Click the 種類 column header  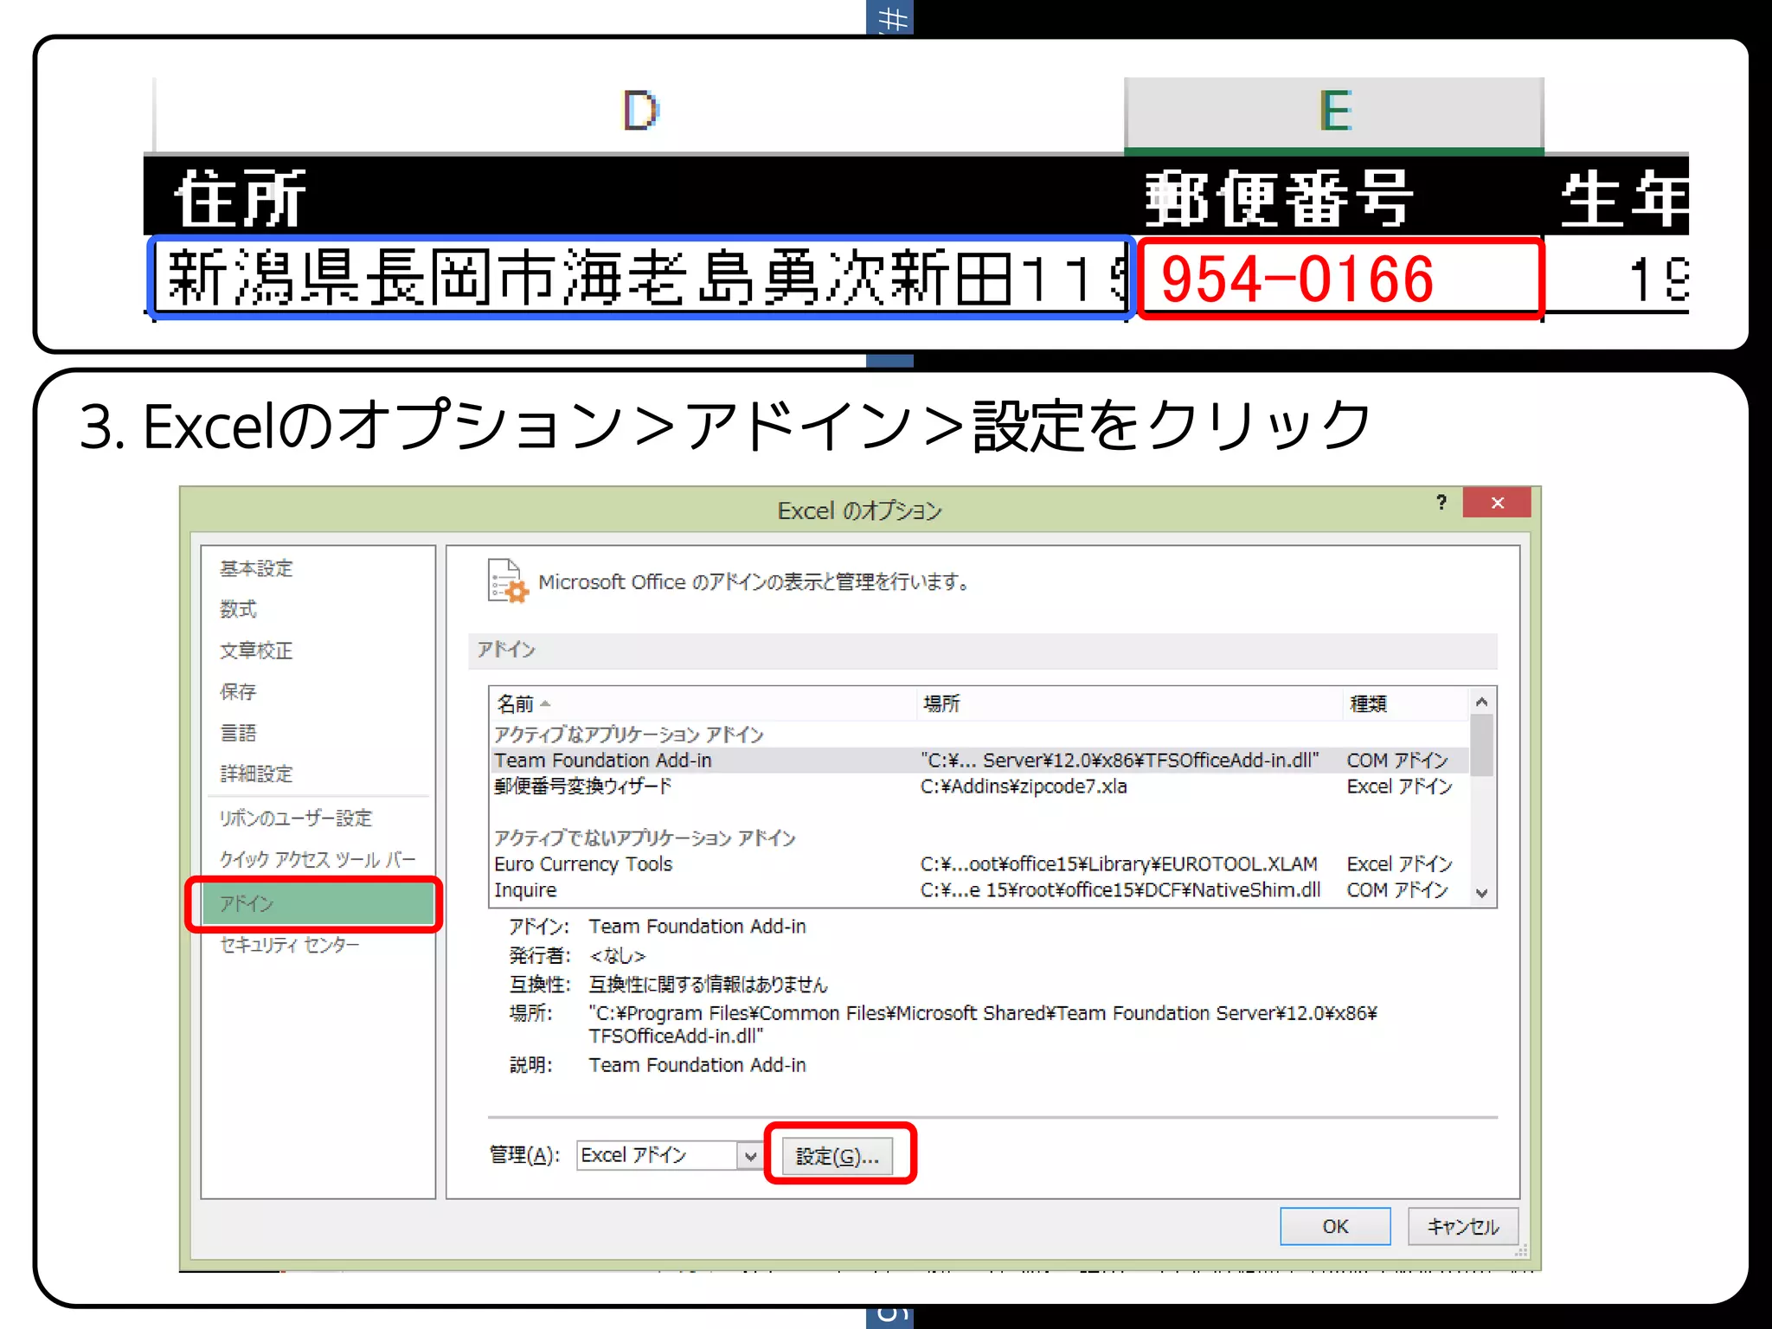(x=1405, y=703)
